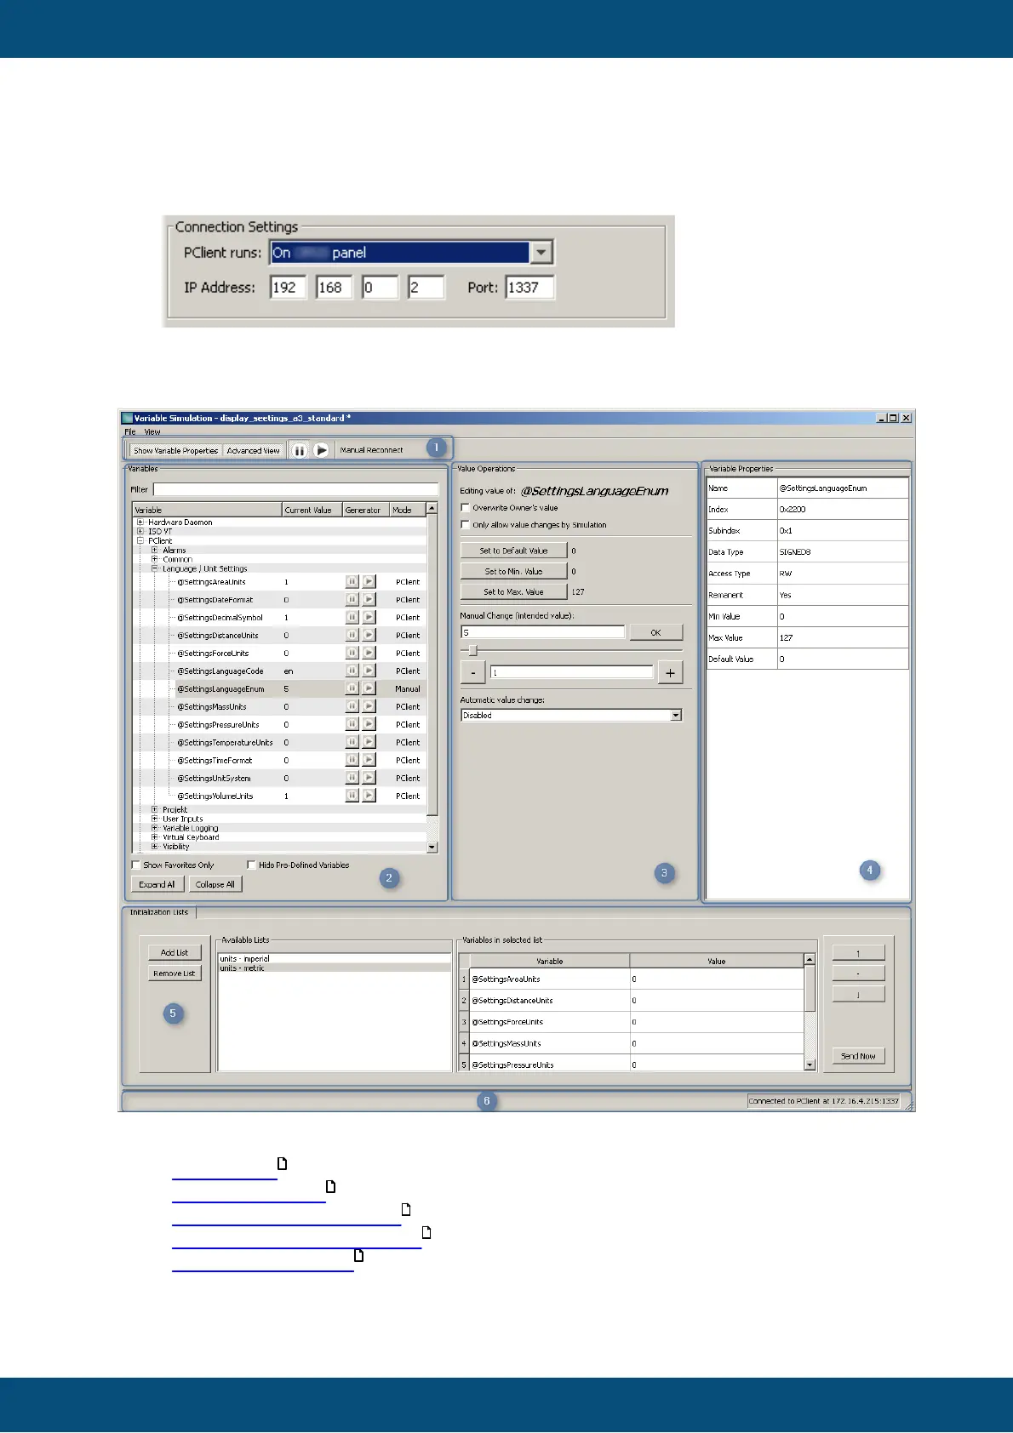Click Manual Reconnect in the toolbar

point(371,450)
